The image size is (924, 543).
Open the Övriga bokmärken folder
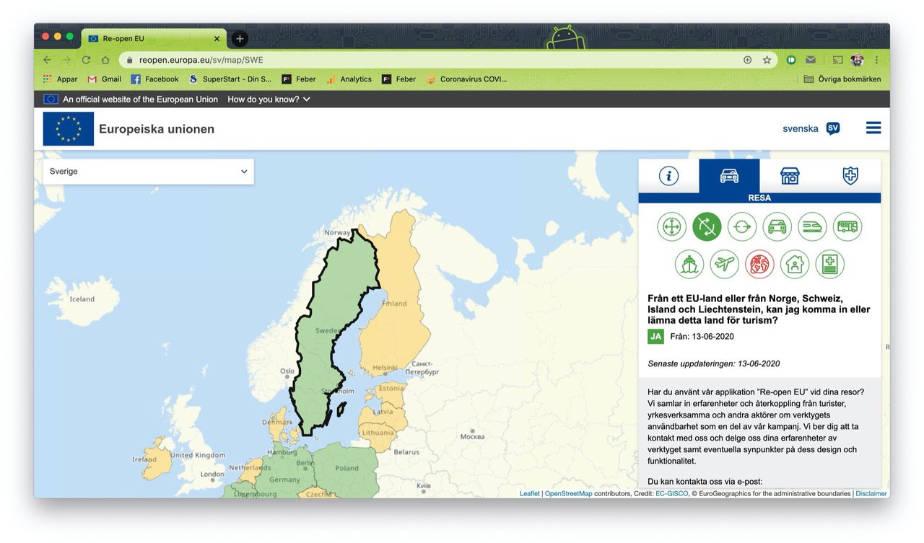click(x=842, y=79)
